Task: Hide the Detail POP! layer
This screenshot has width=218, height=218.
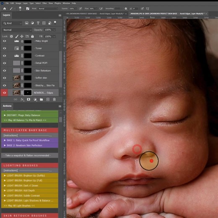Action: pyautogui.click(x=5, y=63)
